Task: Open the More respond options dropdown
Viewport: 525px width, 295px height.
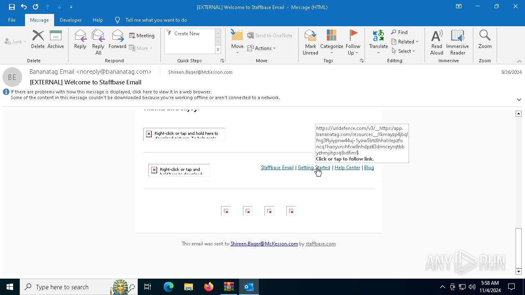Action: (141, 48)
